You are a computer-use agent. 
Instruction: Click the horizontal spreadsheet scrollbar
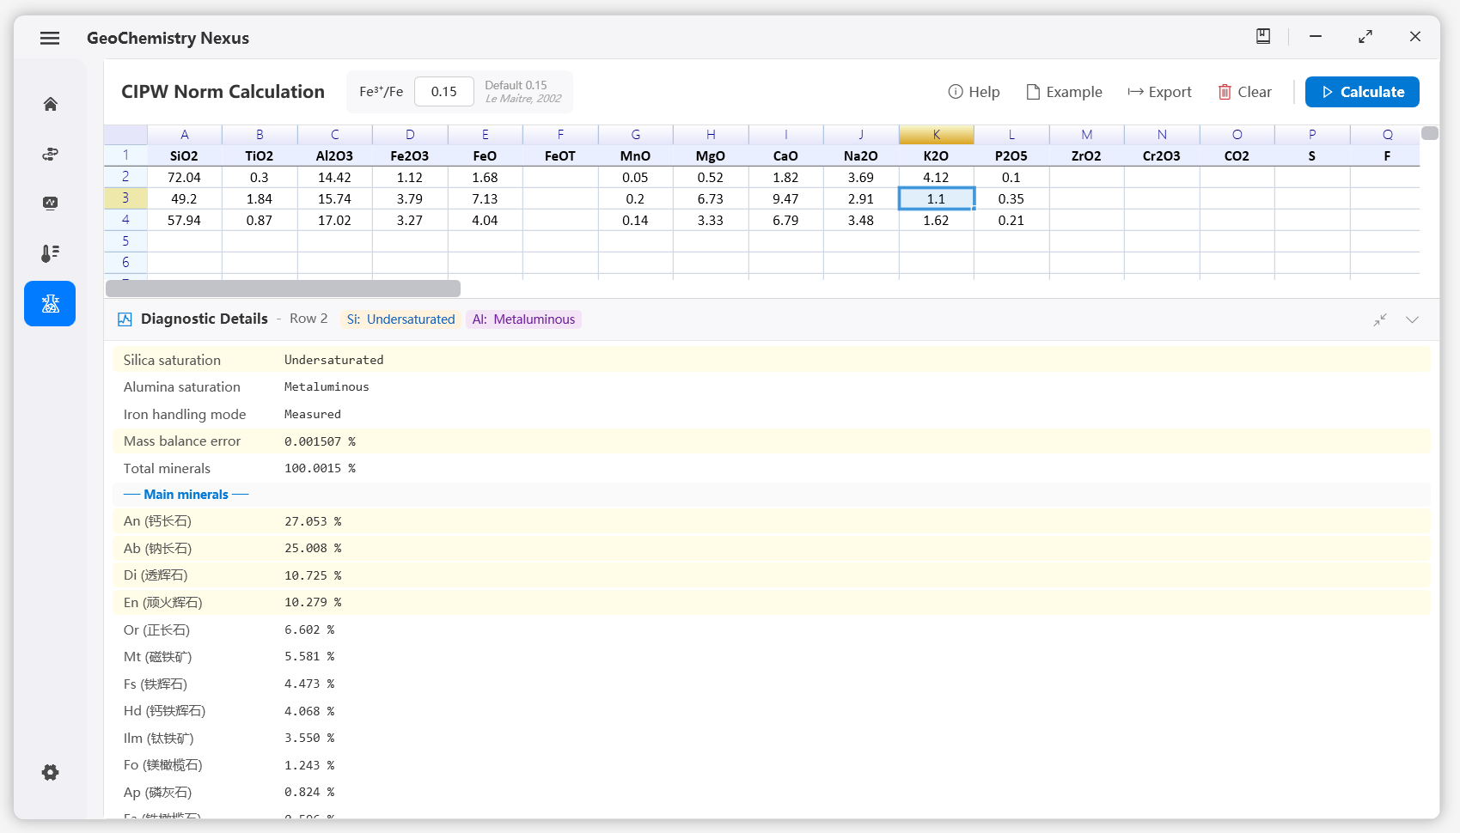tap(283, 289)
